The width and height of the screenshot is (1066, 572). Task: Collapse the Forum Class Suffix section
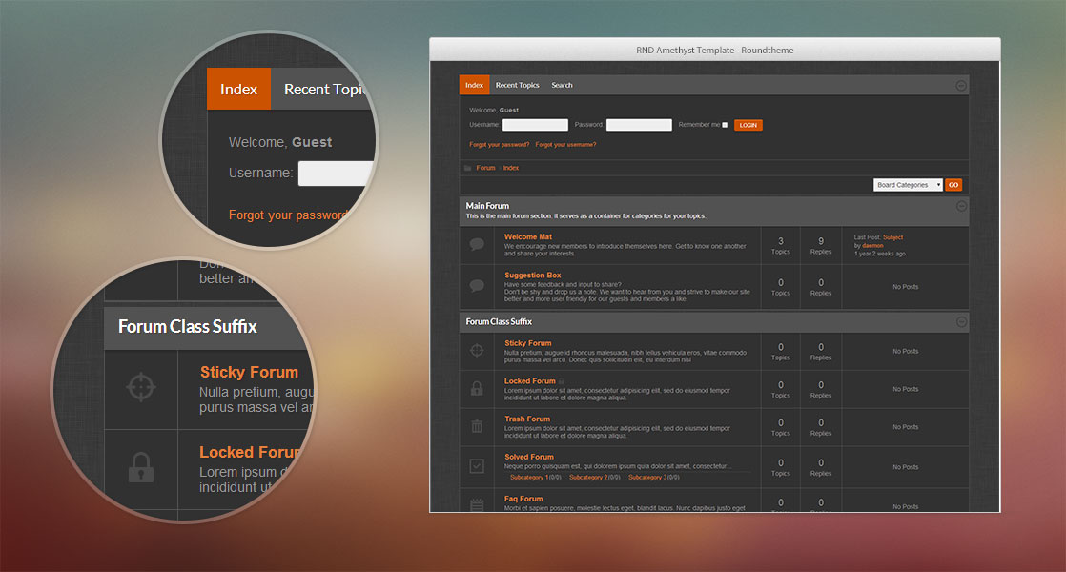(960, 321)
